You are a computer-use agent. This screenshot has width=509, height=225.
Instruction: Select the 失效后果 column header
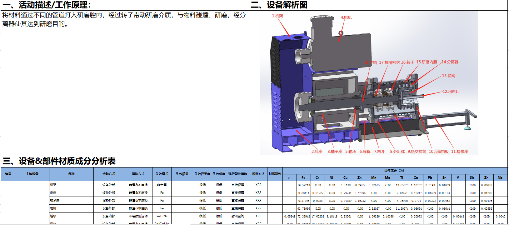pos(182,174)
